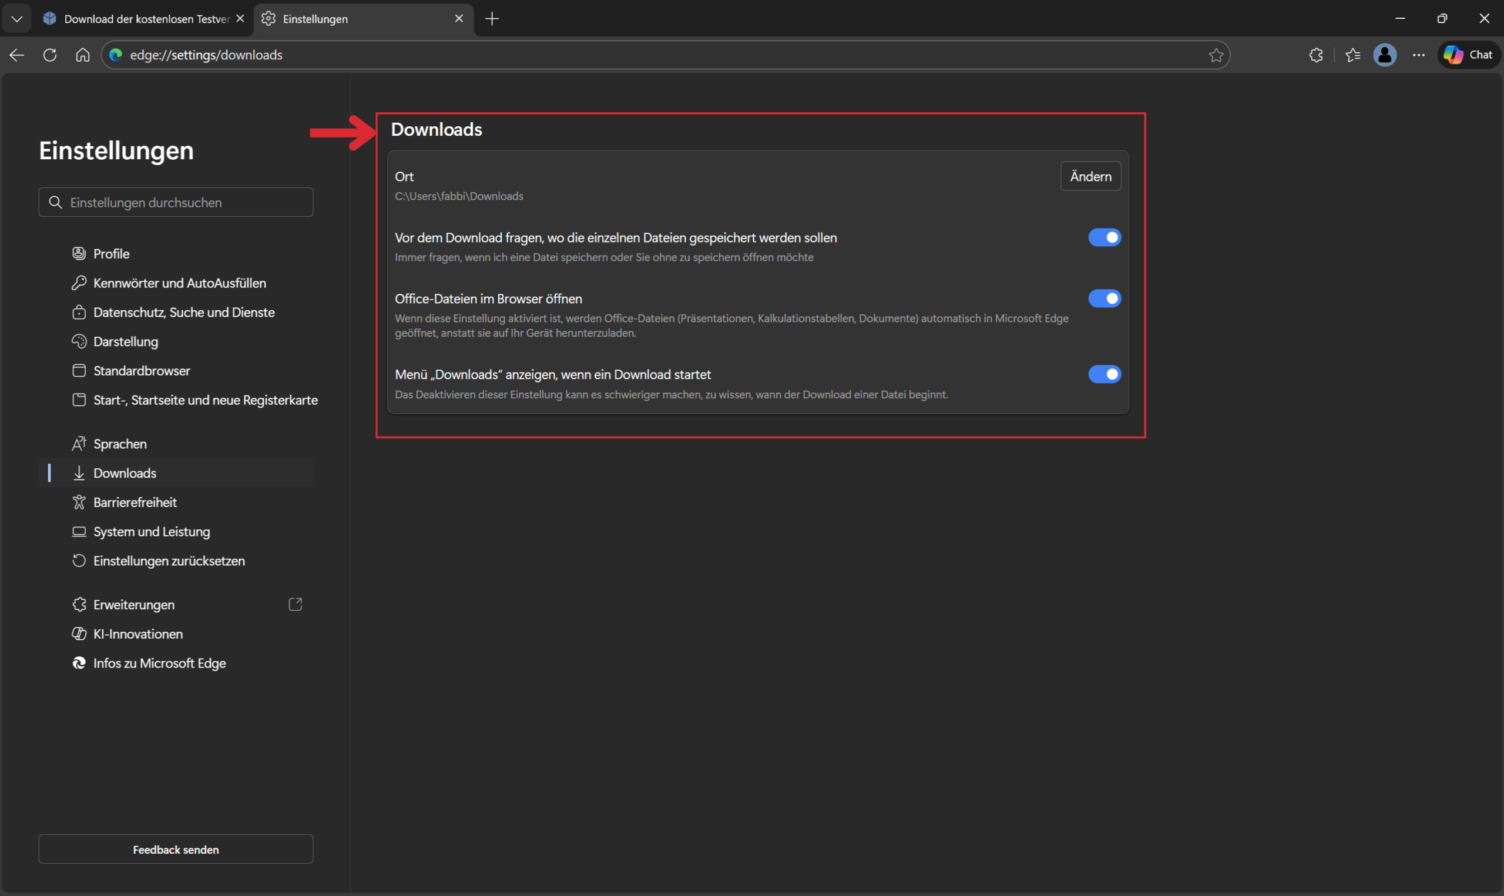Open a new tab with plus icon

[492, 19]
